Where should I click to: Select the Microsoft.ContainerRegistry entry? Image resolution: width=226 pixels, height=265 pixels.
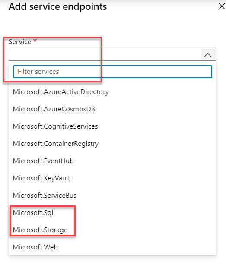pyautogui.click(x=112, y=143)
